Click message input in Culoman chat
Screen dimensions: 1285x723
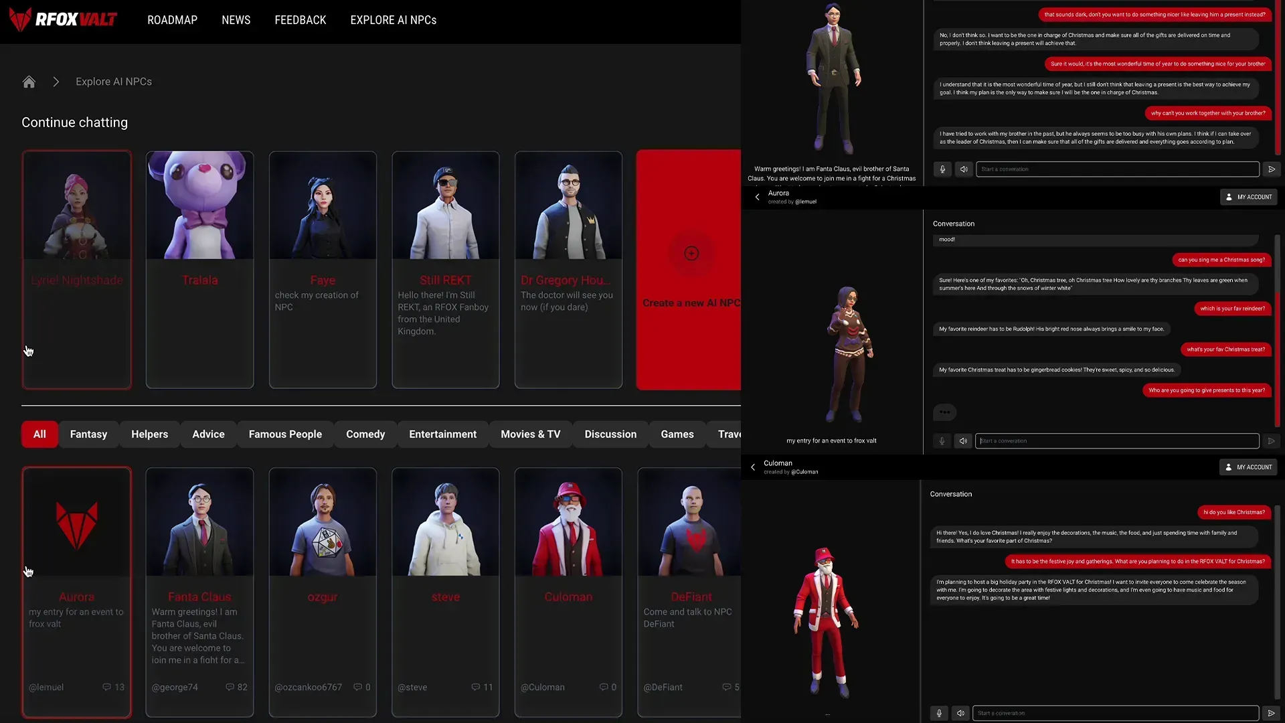tap(1115, 714)
